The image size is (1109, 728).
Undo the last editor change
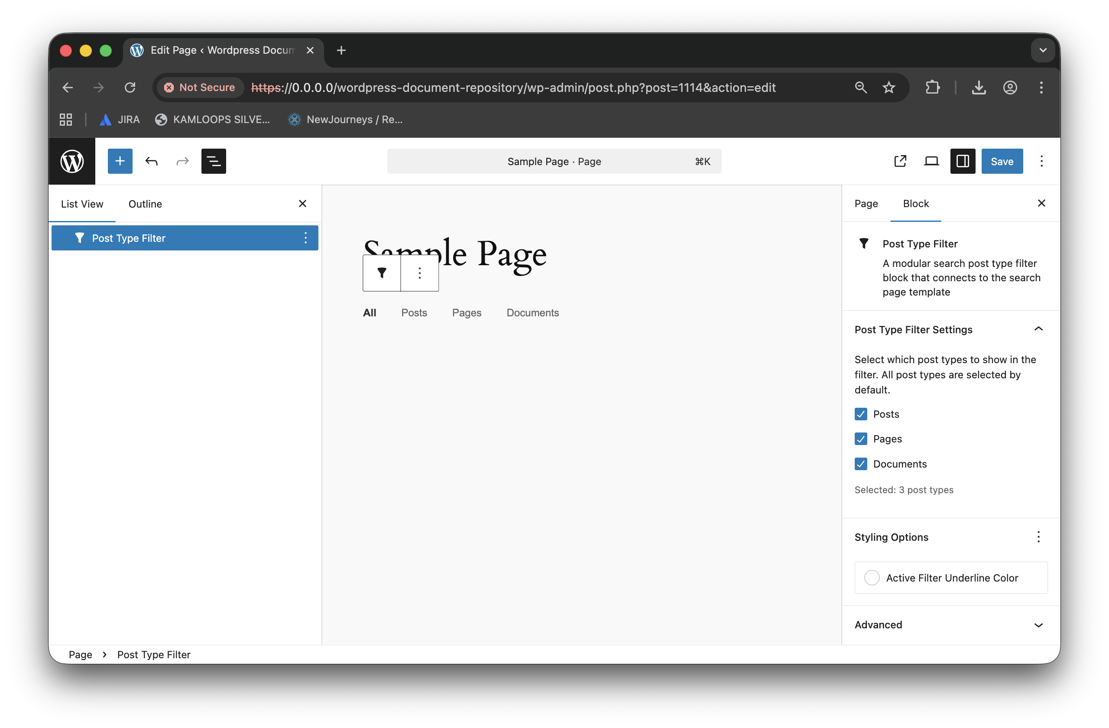[152, 161]
